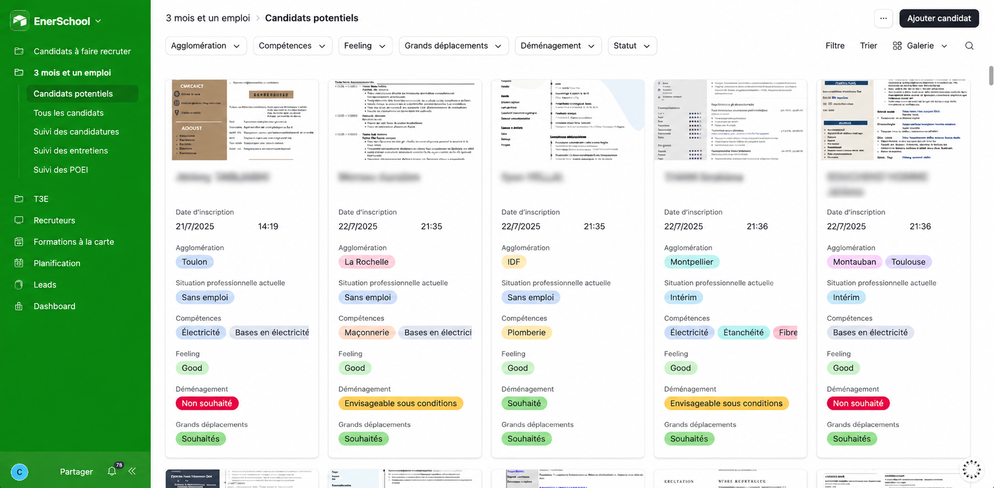Click the Ajouter candidat button

point(939,18)
